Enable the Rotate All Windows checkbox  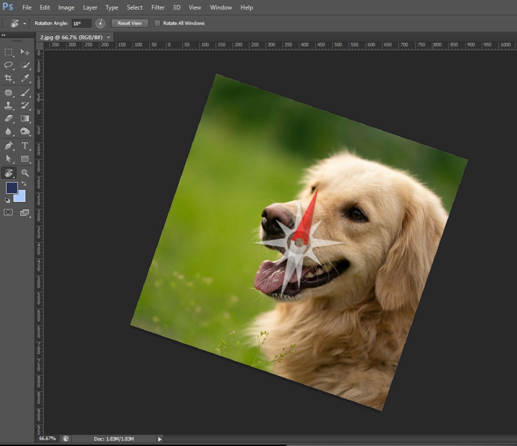click(157, 23)
